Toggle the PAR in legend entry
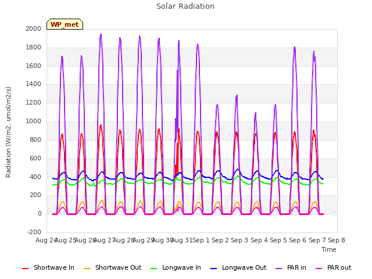 [291, 267]
